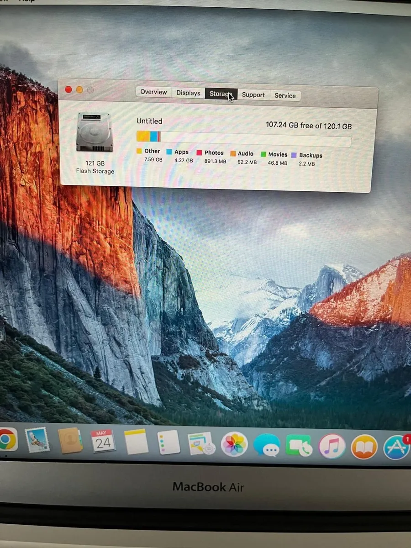Click '107.24 GB free of 120.1 GB' text
Viewport: 411px width, 548px height.
coord(309,126)
